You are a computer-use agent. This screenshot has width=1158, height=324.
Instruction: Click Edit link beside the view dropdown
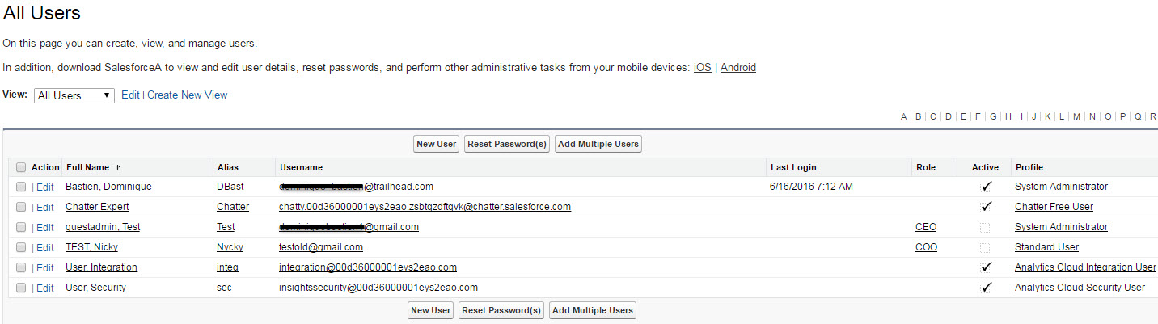[130, 95]
